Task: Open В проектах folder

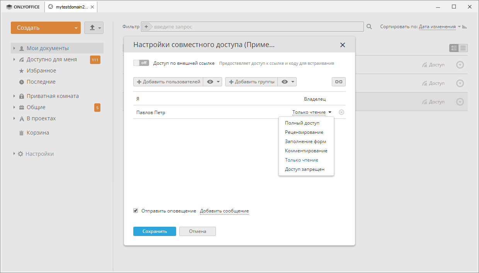Action: (41, 118)
